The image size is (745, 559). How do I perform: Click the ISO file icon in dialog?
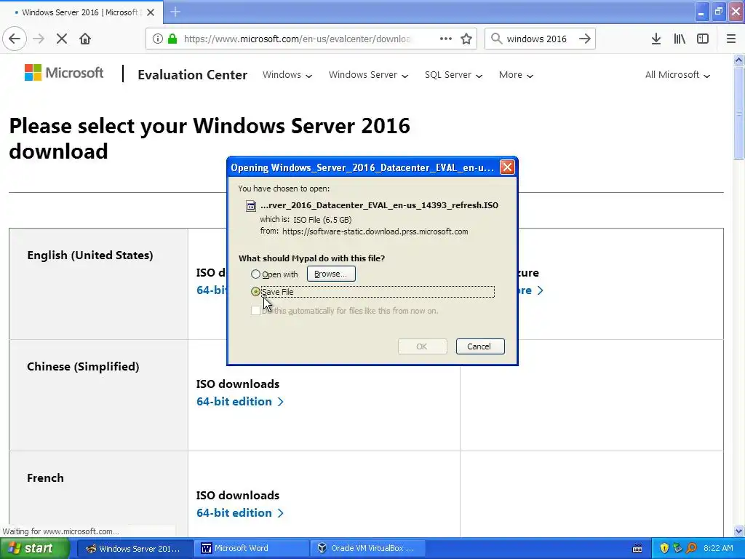coord(250,206)
